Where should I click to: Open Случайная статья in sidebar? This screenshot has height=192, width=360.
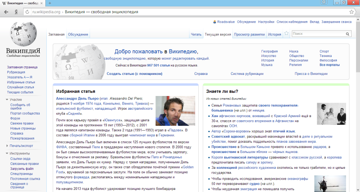click(x=20, y=87)
